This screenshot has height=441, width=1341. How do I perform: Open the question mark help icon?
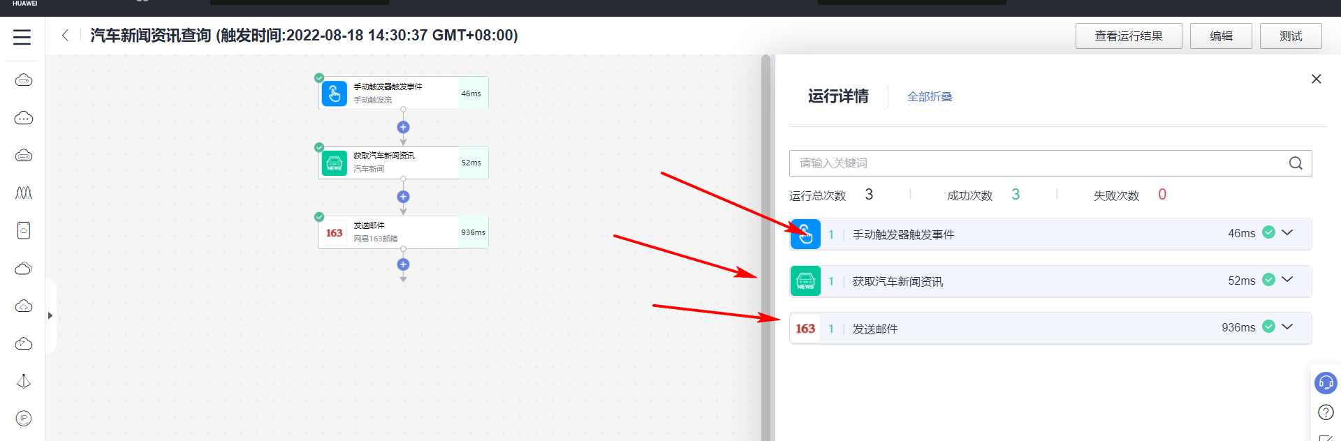tap(1326, 412)
